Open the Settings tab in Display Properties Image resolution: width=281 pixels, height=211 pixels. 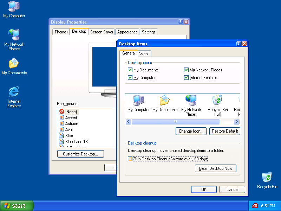click(149, 32)
